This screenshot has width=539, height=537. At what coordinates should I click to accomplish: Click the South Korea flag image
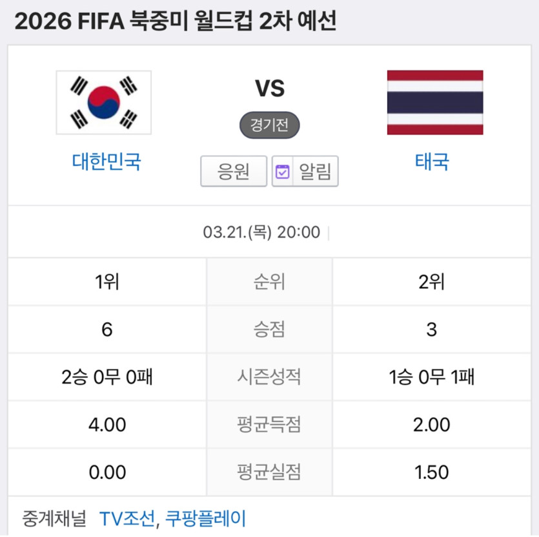point(104,102)
